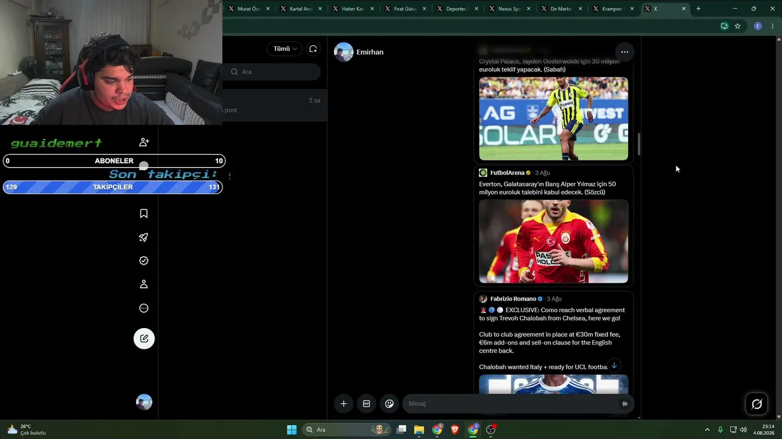Switch to the Nexus Spo browser tab

pyautogui.click(x=508, y=9)
